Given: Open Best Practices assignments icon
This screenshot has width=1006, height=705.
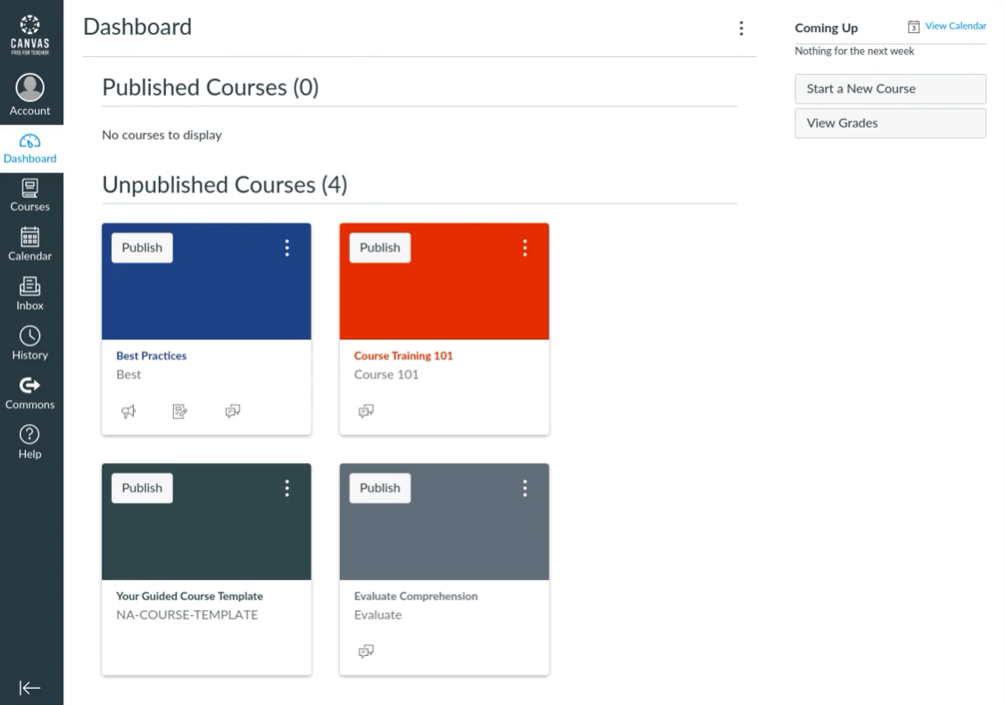Looking at the screenshot, I should [180, 411].
